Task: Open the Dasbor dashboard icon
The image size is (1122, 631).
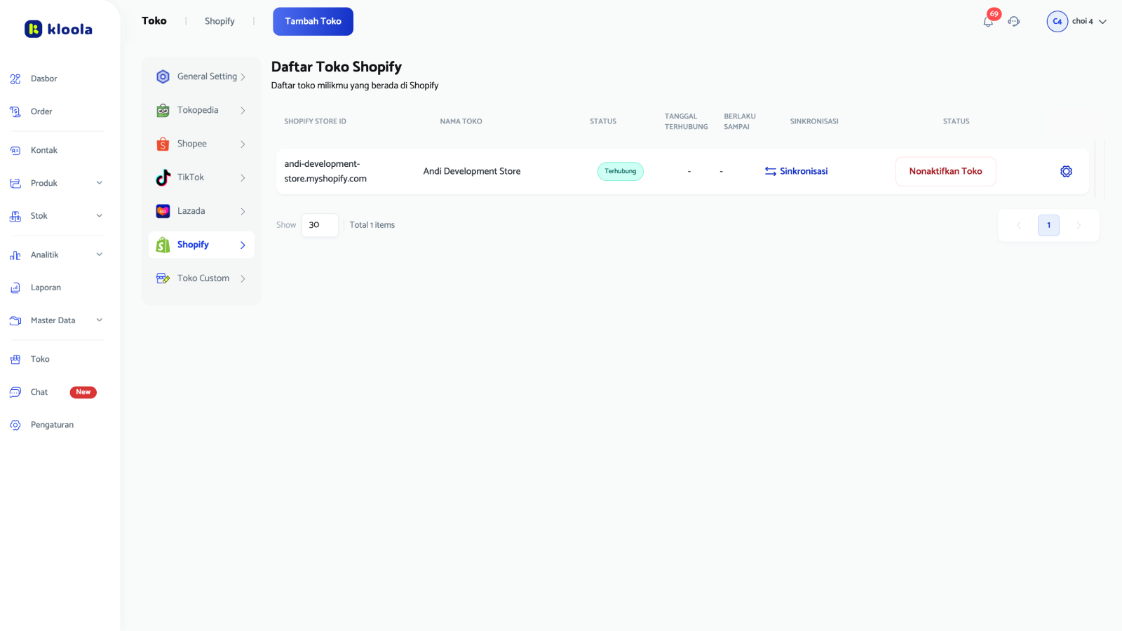Action: tap(15, 79)
